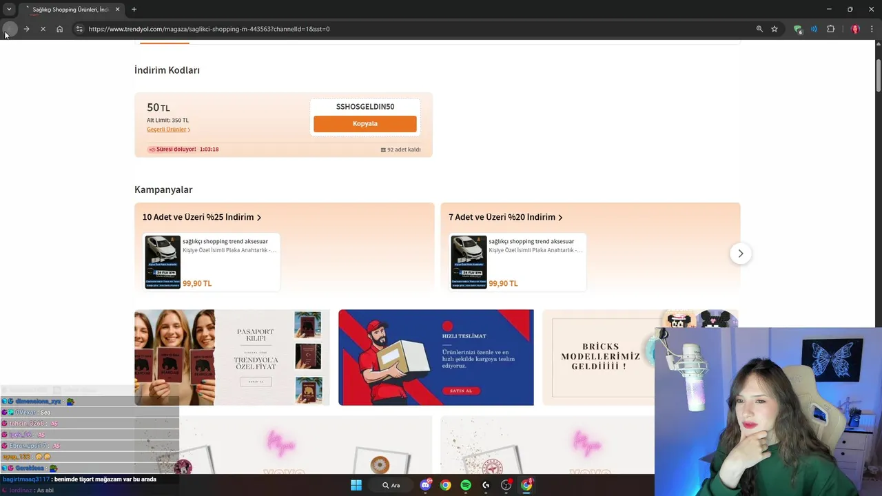Image resolution: width=882 pixels, height=496 pixels.
Task: Go to the browser home page
Action: (x=59, y=29)
